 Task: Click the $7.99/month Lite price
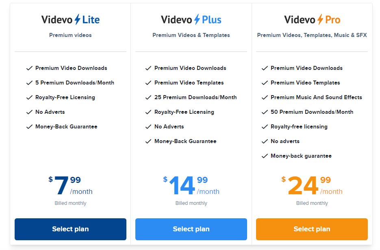(70, 185)
